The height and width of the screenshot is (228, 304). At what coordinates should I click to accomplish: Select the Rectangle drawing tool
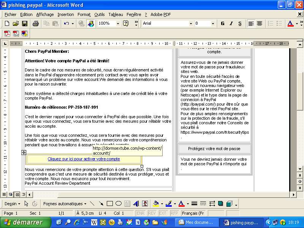point(110,204)
